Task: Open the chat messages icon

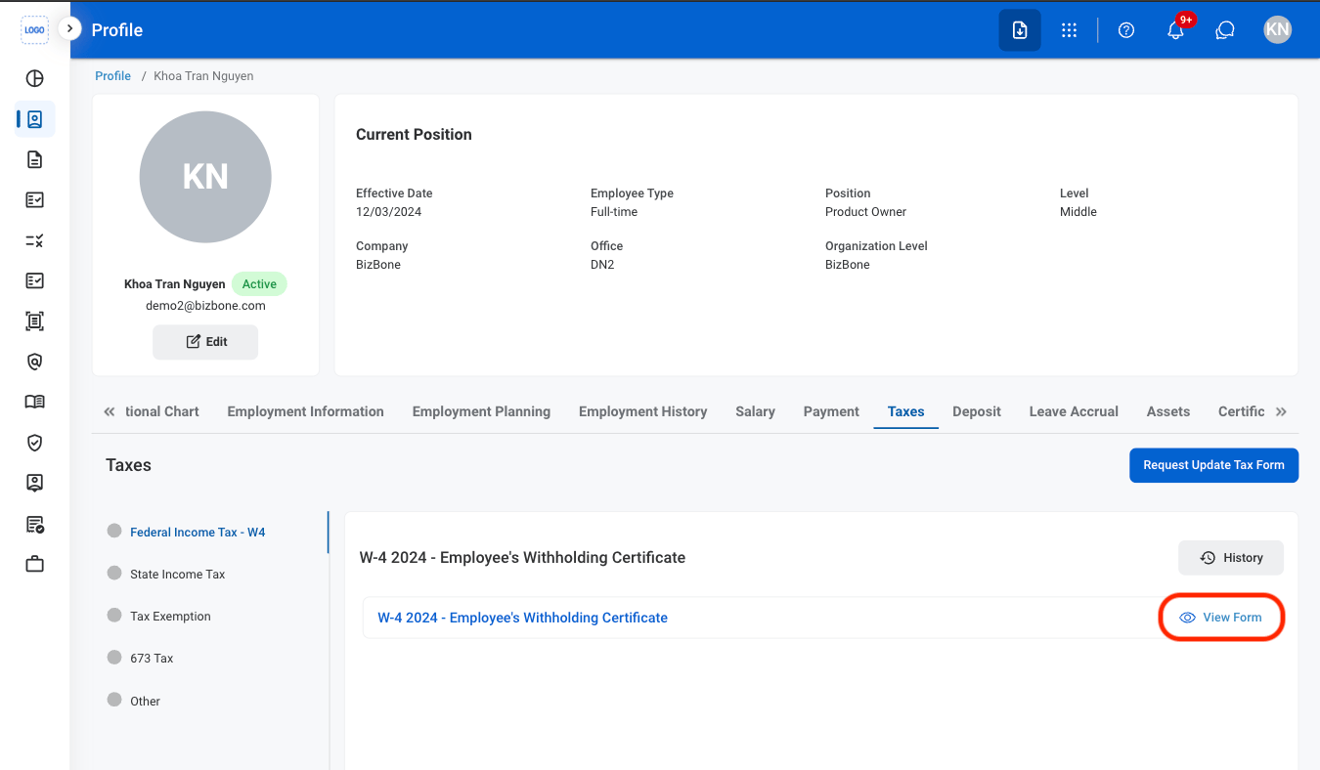Action: click(1225, 30)
